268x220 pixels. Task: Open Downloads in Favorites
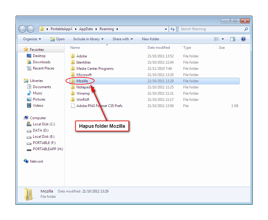(42, 62)
